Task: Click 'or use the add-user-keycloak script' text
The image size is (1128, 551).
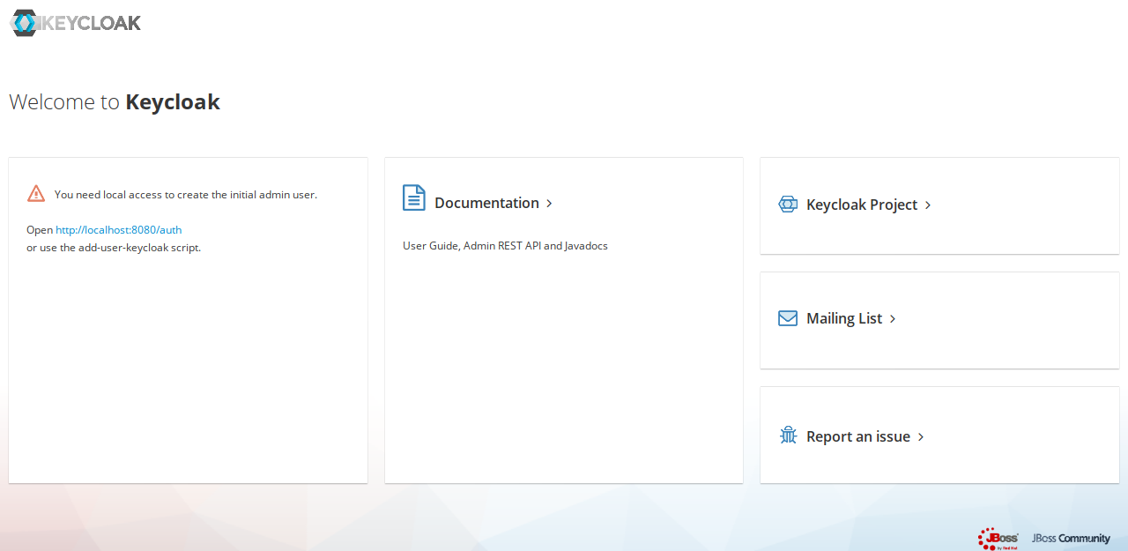Action: (x=114, y=248)
